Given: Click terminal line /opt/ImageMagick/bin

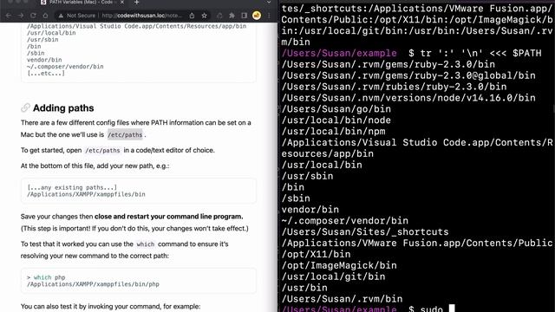Looking at the screenshot, I should point(339,266).
